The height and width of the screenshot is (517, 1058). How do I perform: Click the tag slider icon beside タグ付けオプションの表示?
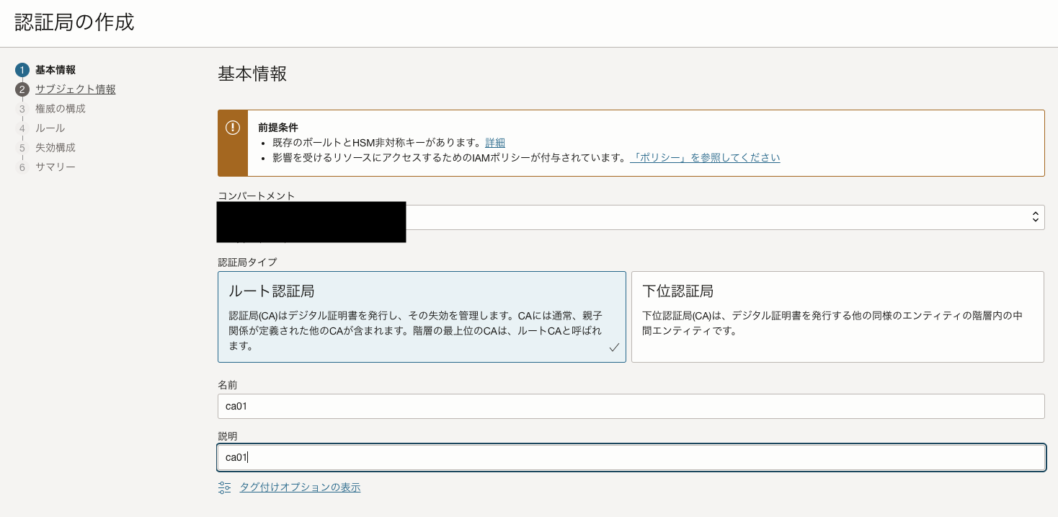point(223,487)
